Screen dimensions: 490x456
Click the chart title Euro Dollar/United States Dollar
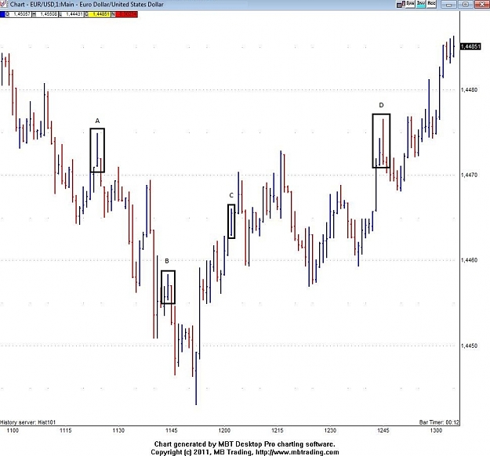(x=122, y=5)
